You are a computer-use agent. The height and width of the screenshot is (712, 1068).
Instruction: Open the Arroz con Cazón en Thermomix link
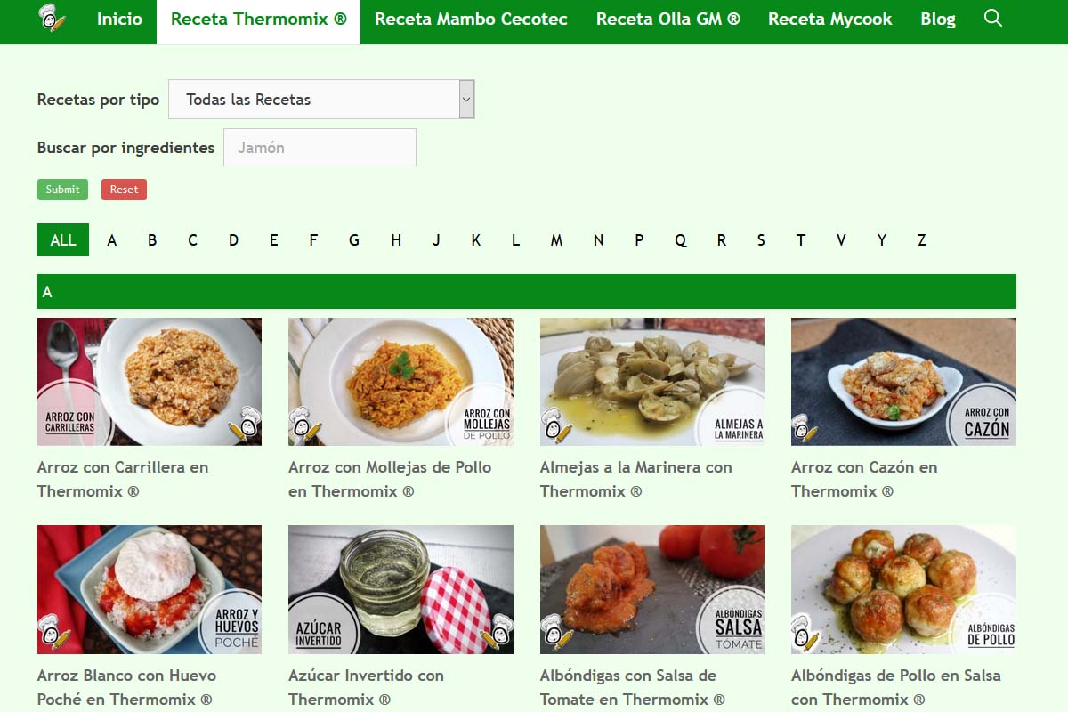864,479
